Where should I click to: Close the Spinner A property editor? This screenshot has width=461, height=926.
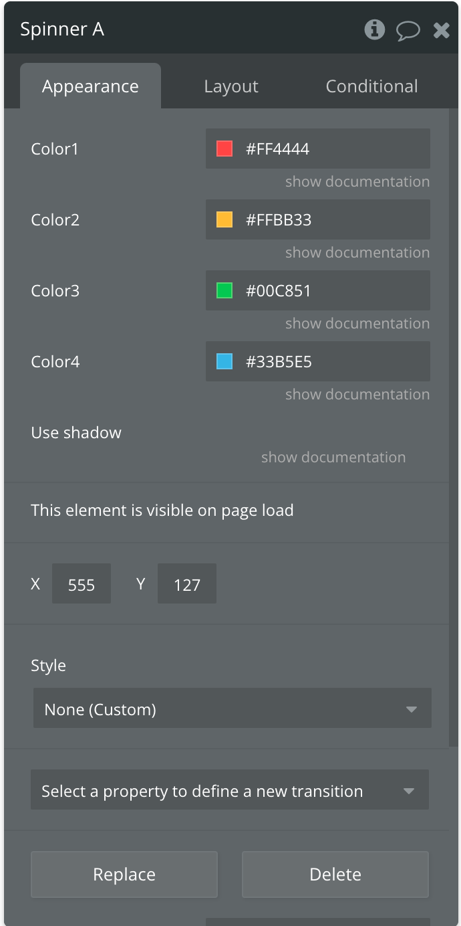tap(442, 30)
